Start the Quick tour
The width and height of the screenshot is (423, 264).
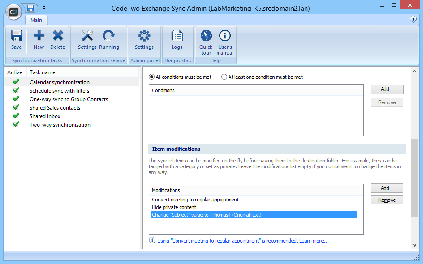click(206, 42)
